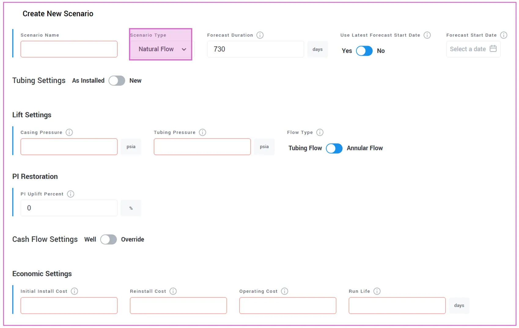Screen dimensions: 519x328
Task: Click the Initial Install Cost input field
Action: click(x=69, y=305)
